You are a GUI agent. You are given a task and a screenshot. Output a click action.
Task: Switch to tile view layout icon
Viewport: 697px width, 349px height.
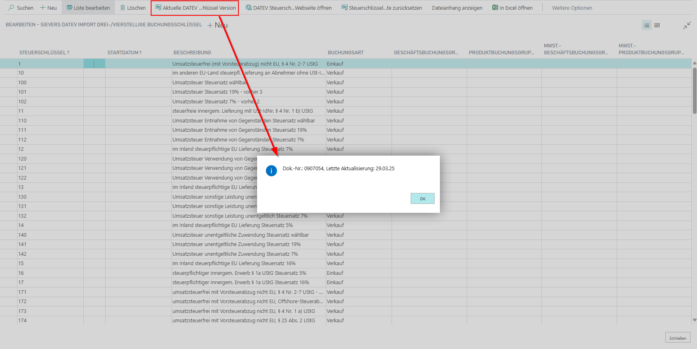657,25
